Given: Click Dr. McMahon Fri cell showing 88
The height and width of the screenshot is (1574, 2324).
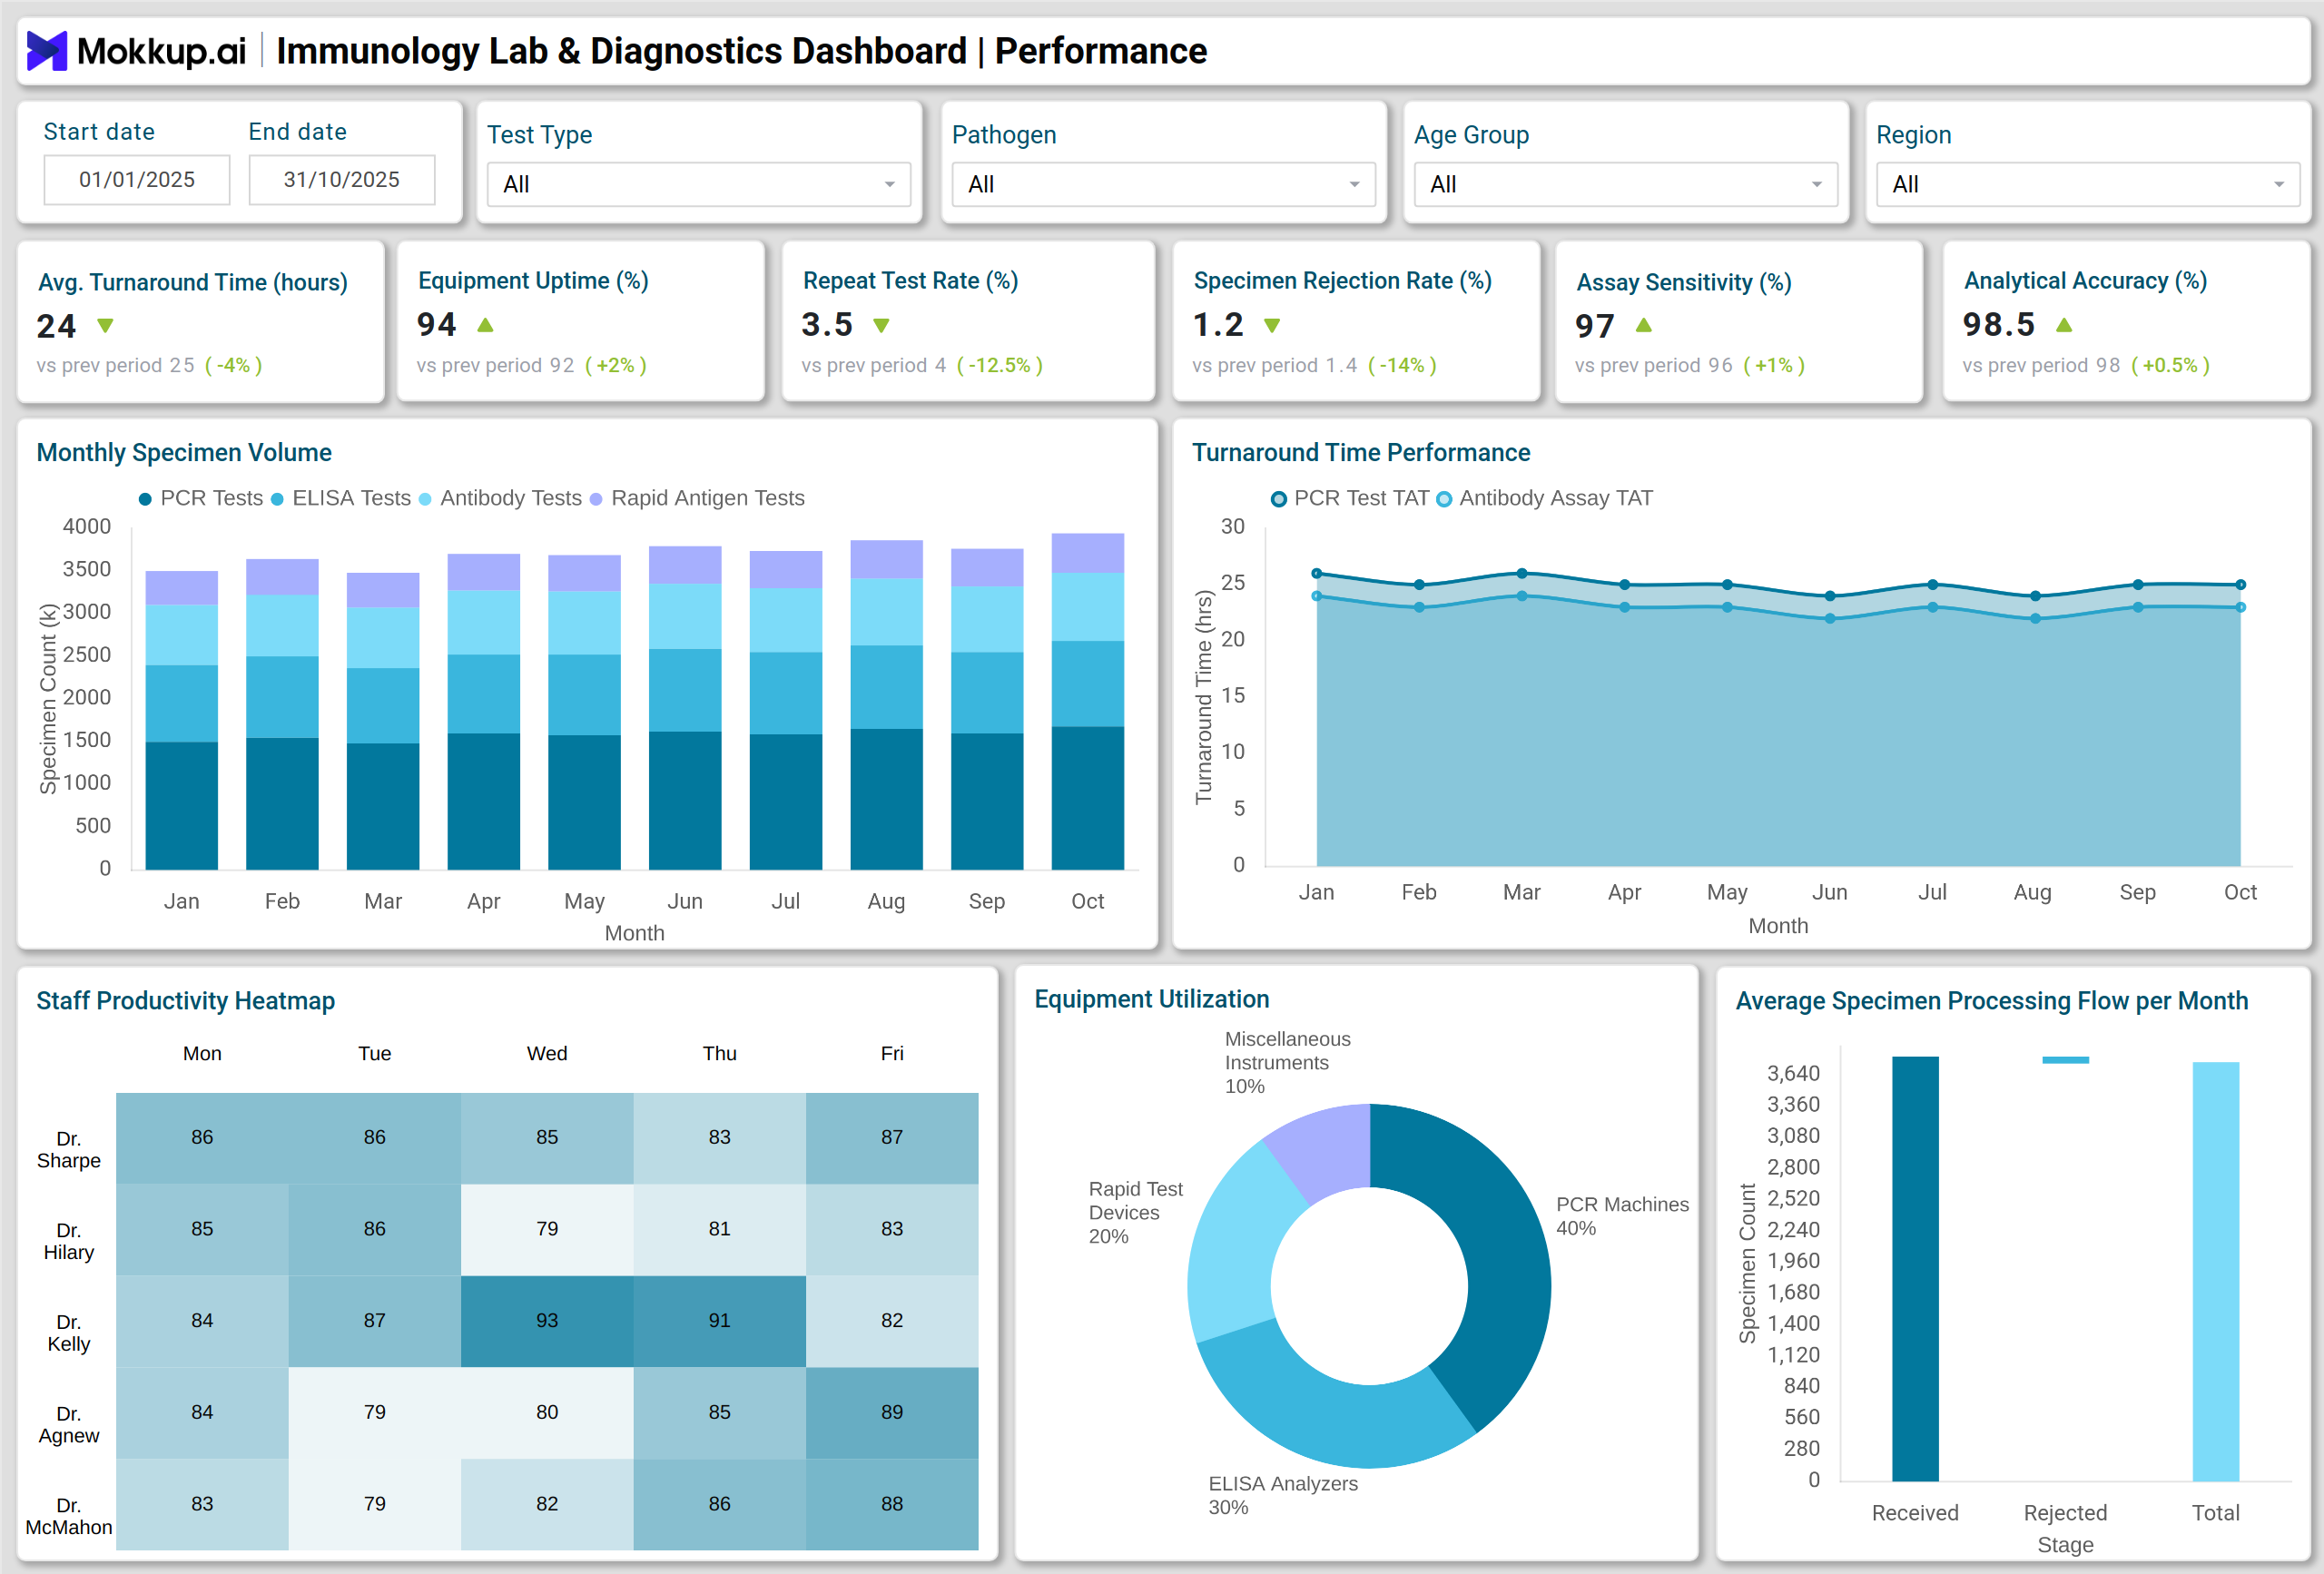Looking at the screenshot, I should pyautogui.click(x=892, y=1504).
